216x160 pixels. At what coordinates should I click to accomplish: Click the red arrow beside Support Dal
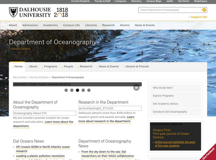coord(189,17)
